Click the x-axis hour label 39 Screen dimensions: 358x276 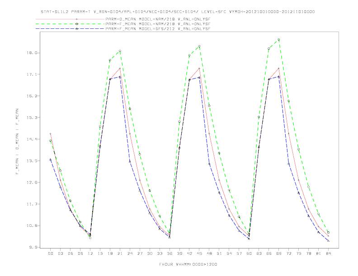point(179,253)
